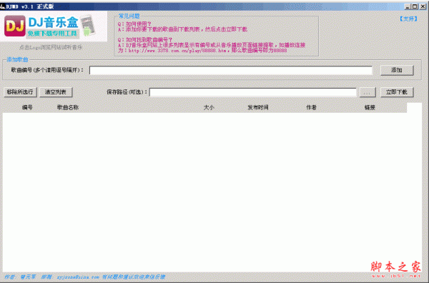
Task: Click the www.3378.com.cn example URL text
Action: point(177,51)
